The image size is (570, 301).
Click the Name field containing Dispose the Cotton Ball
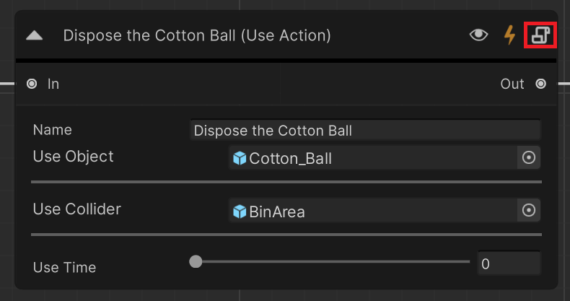[366, 130]
